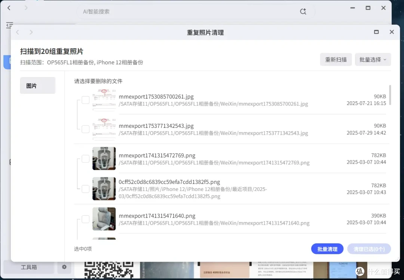Click the date 2025-07-29 14:42
The width and height of the screenshot is (404, 280).
click(366, 133)
